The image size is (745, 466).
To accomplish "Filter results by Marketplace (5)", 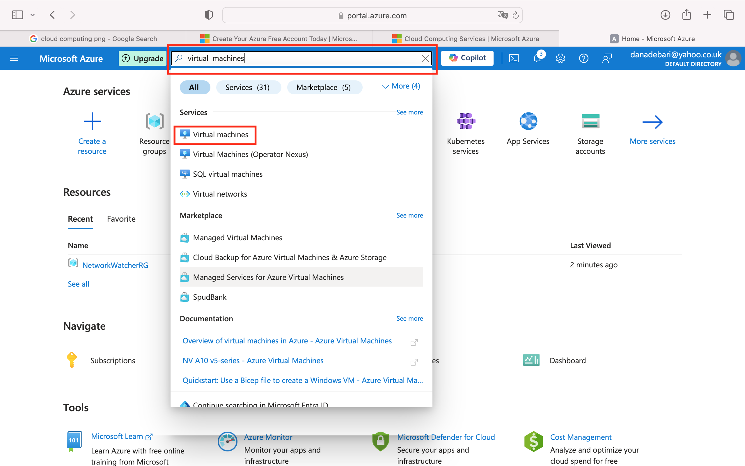I will click(324, 87).
